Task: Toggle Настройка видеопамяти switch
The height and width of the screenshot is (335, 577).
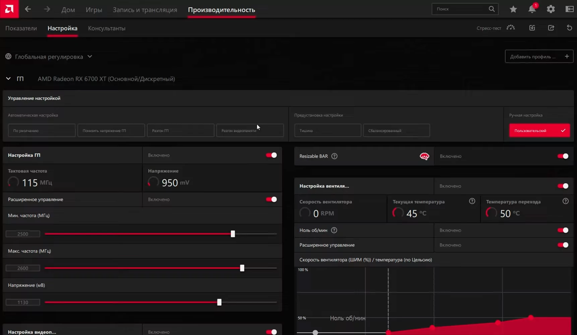Action: (x=271, y=332)
